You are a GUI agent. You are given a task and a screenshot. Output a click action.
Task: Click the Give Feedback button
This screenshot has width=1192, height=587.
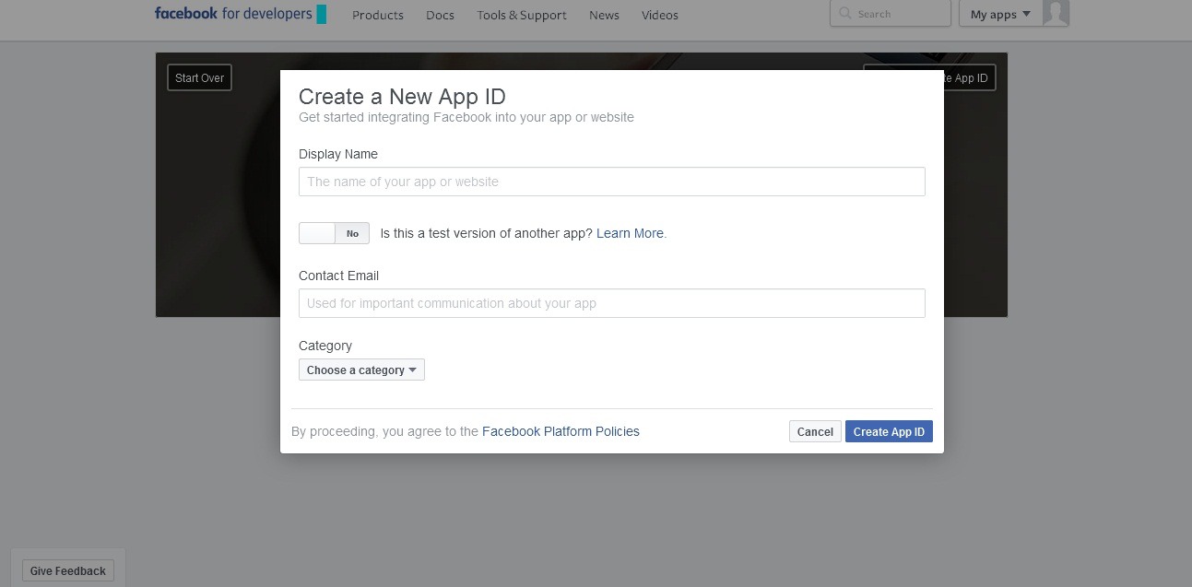click(68, 570)
